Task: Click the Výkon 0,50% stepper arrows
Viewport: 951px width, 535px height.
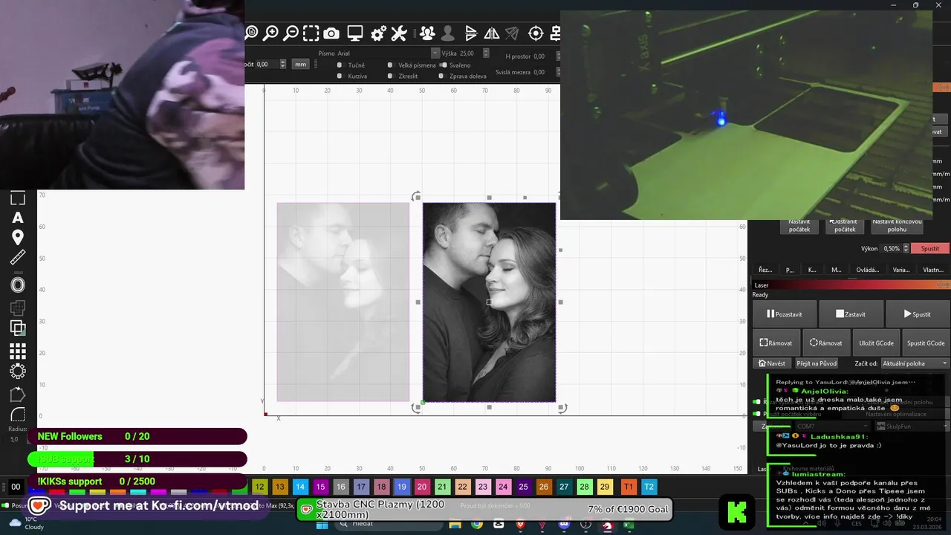Action: click(x=906, y=248)
